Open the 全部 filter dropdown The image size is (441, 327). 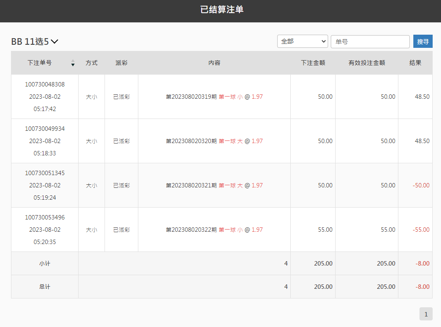pos(302,41)
